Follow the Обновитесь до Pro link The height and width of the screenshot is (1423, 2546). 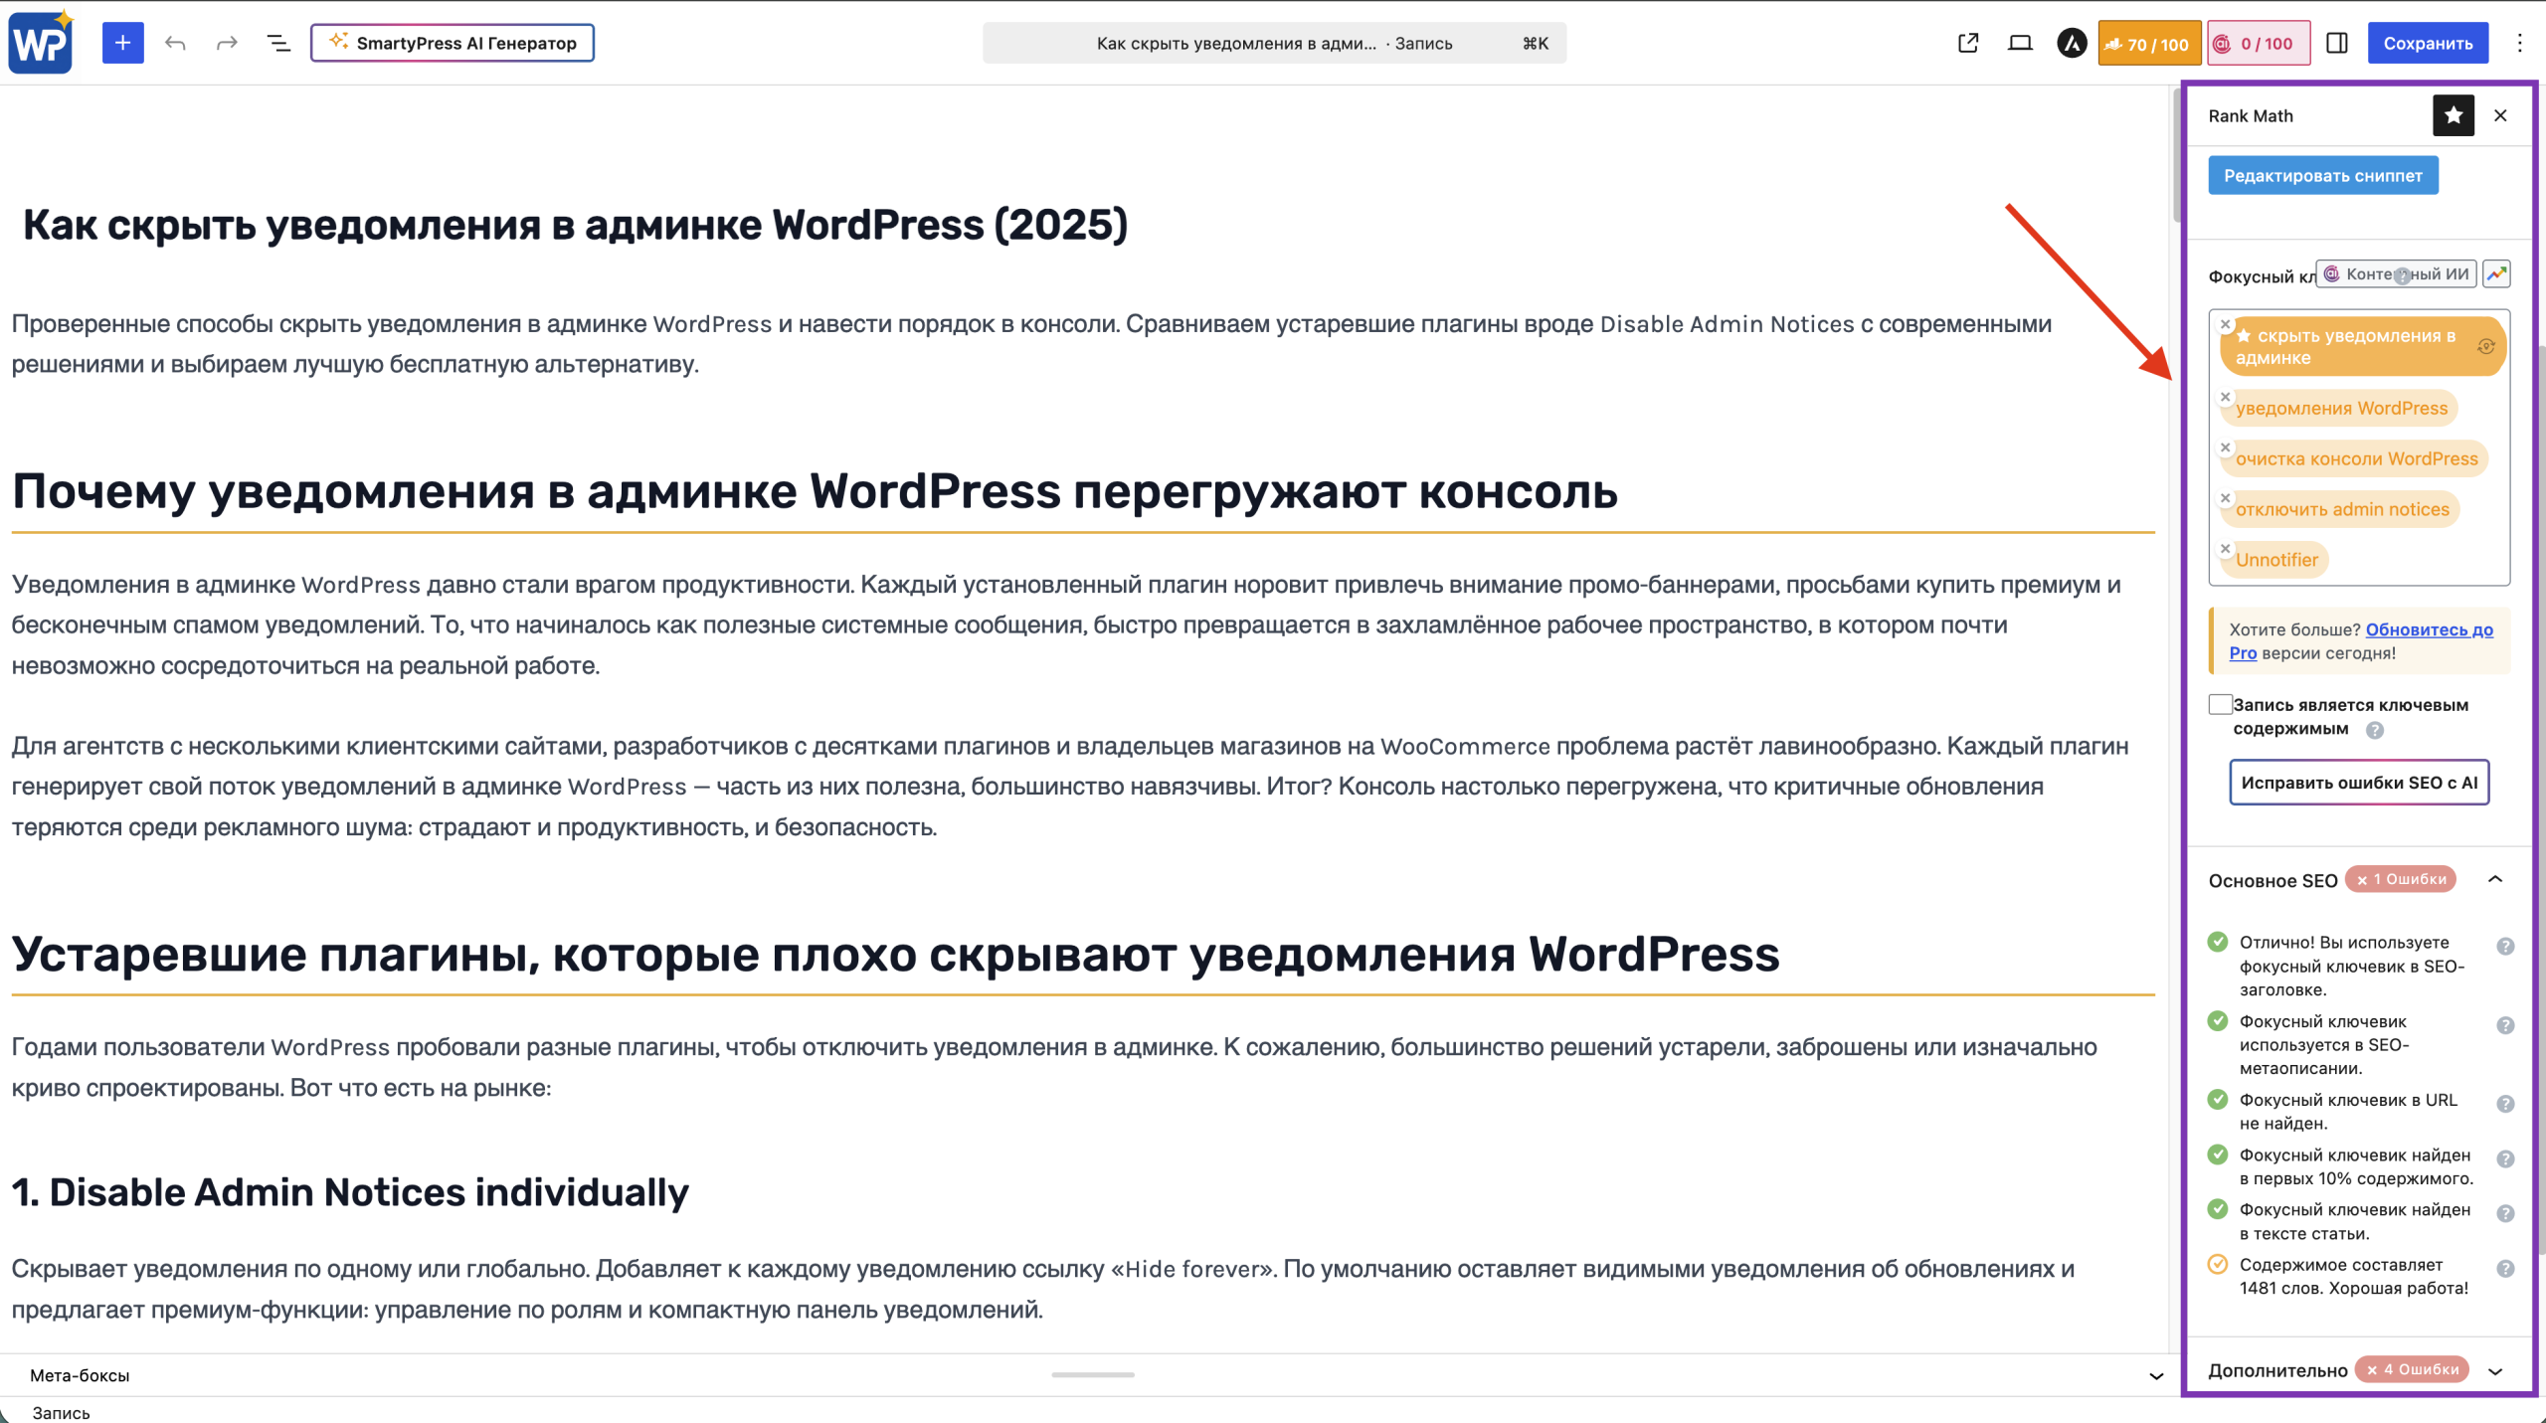(2429, 629)
